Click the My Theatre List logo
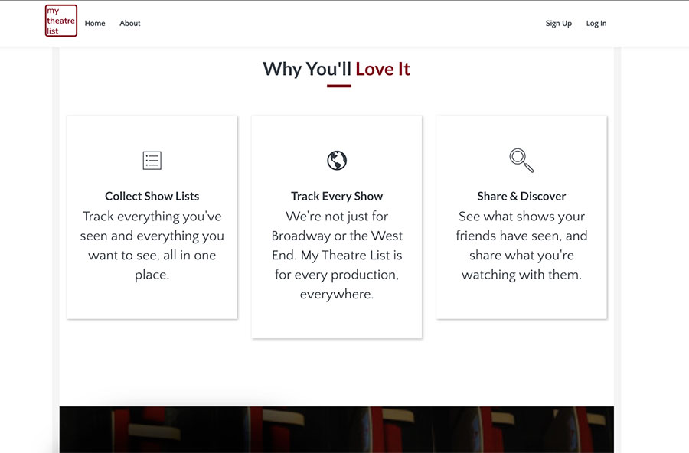The height and width of the screenshot is (453, 689). [x=61, y=21]
